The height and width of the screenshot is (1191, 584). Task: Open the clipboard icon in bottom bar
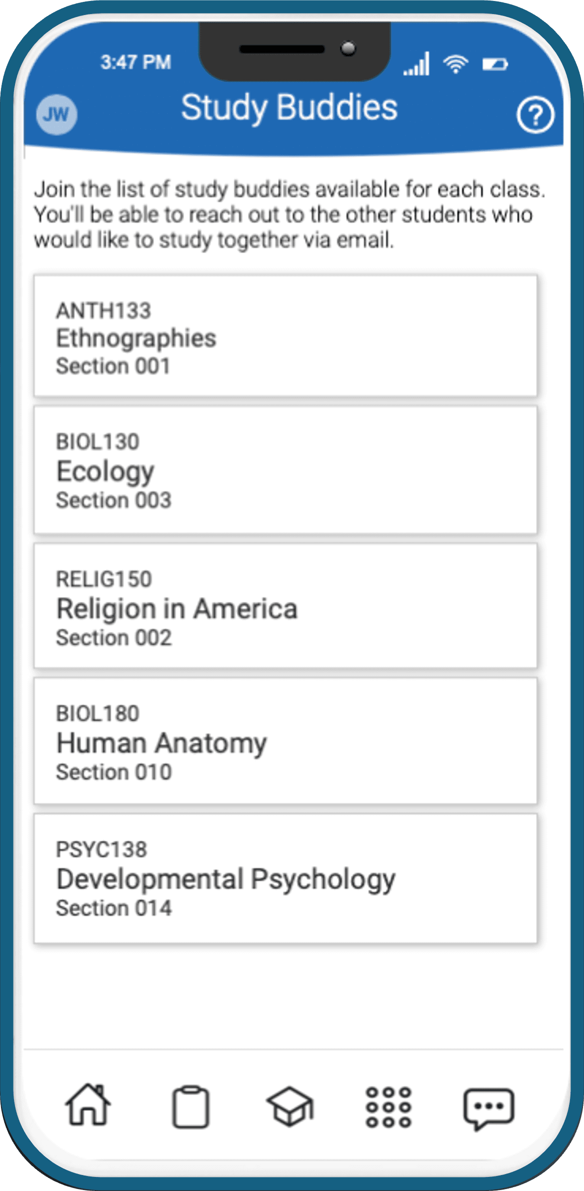pos(190,1107)
